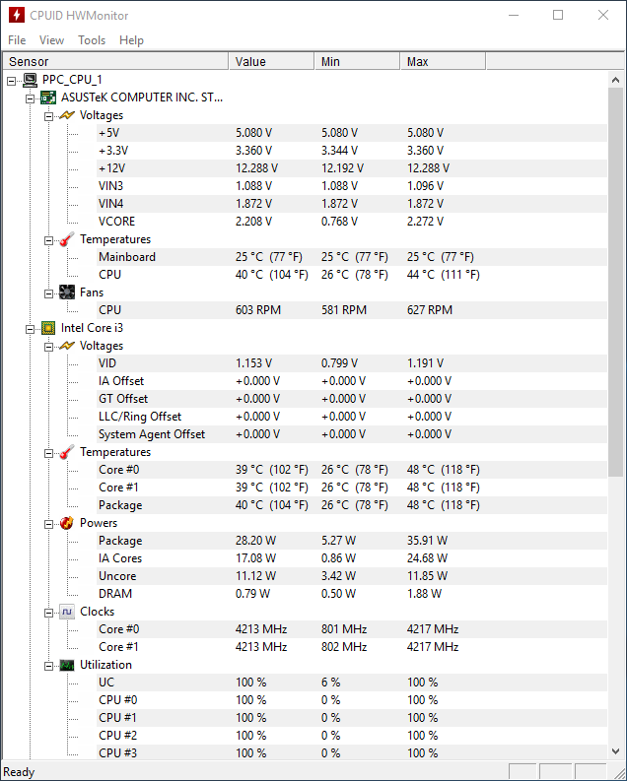Select the IA Offset row

pos(352,381)
